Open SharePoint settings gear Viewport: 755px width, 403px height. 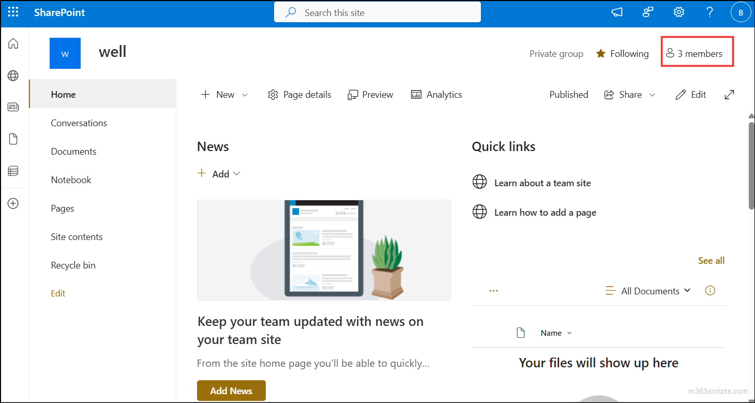[678, 11]
